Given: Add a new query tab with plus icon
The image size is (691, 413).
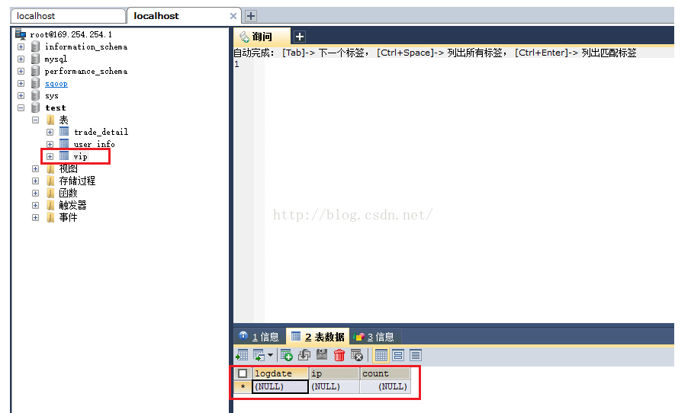Looking at the screenshot, I should tap(300, 37).
